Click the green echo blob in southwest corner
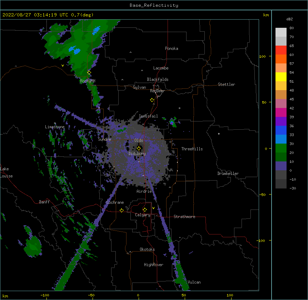Viewport: 308px width, 300px height. [33, 246]
